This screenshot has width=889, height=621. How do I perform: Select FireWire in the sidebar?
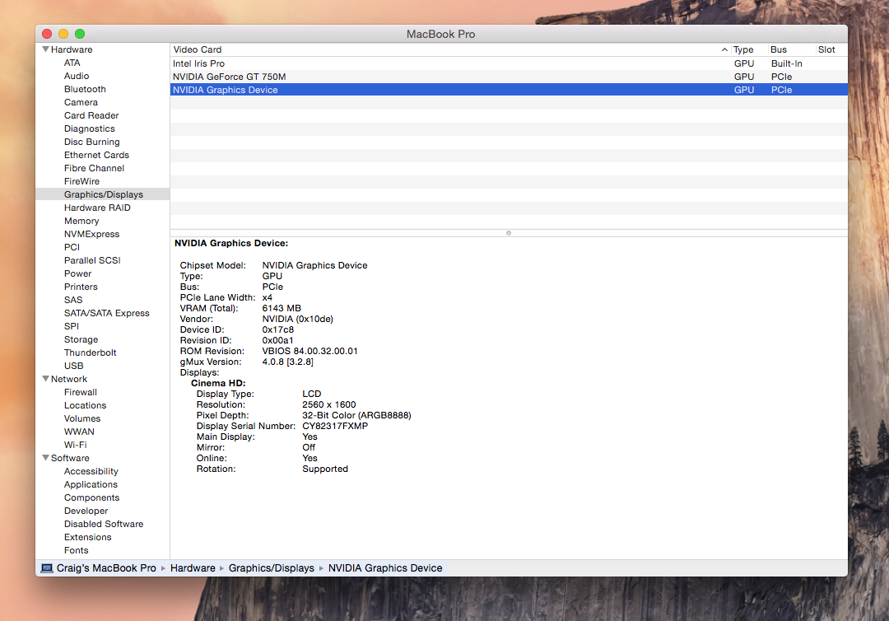[x=81, y=181]
